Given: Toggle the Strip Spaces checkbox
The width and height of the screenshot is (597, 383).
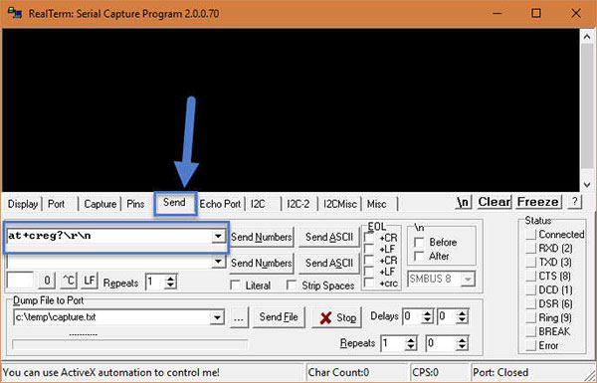Looking at the screenshot, I should [x=292, y=286].
